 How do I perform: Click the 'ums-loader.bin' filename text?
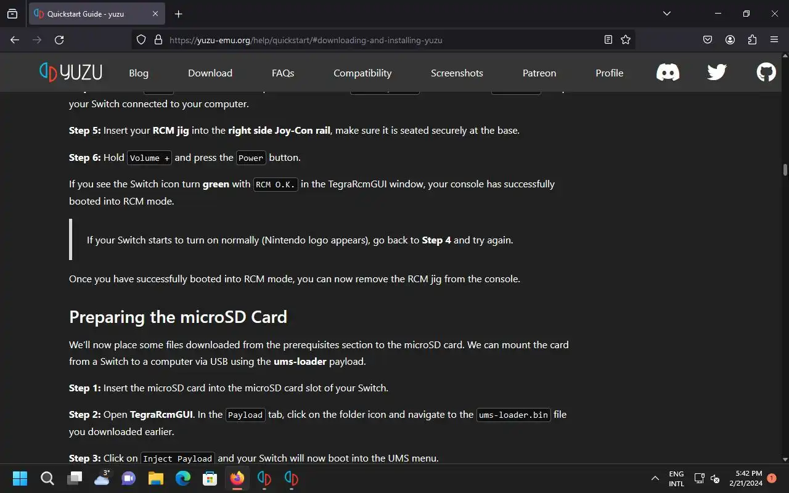(513, 415)
